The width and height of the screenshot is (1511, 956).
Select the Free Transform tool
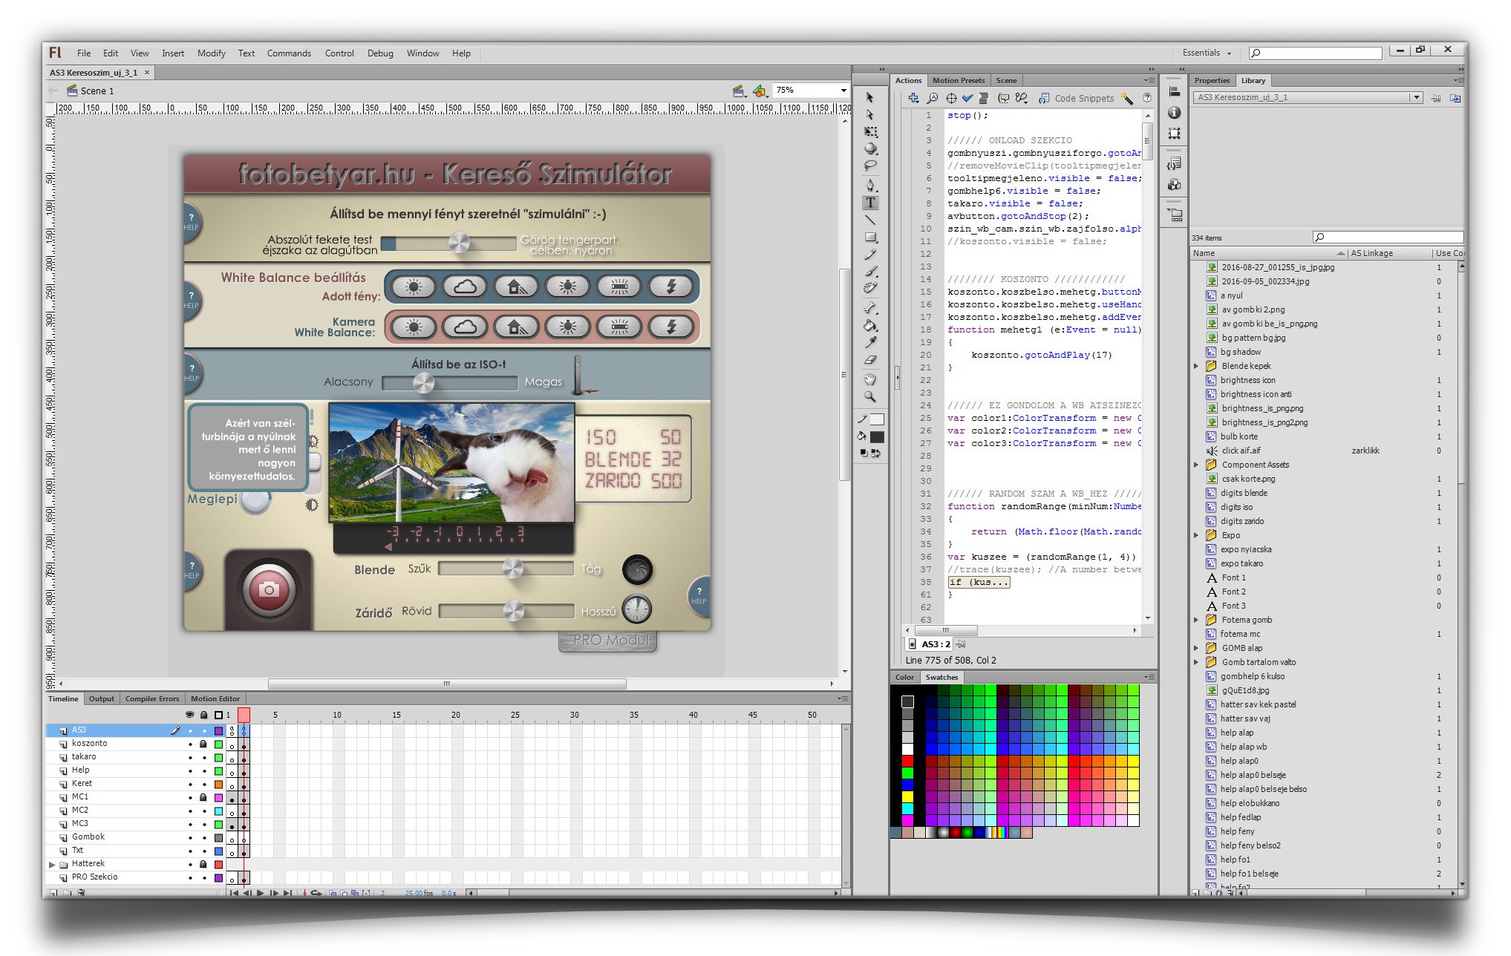tap(871, 132)
